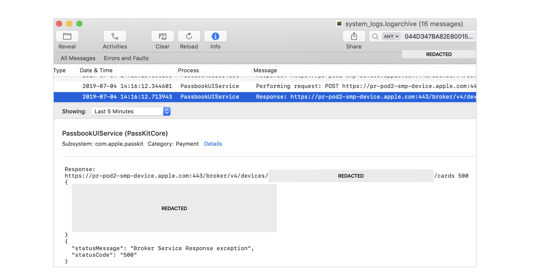Image resolution: width=534 pixels, height=274 pixels.
Task: Click the PassbookUIService (PassKitCore) heading
Action: click(x=115, y=133)
